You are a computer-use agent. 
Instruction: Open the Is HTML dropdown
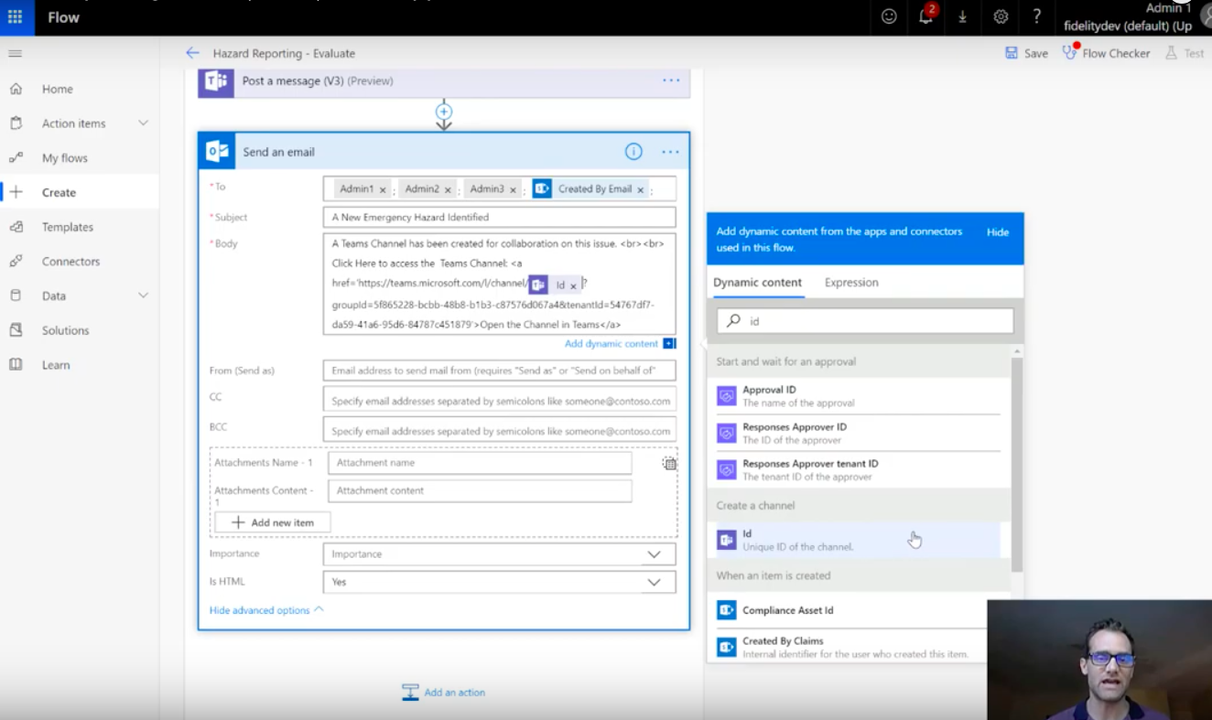click(x=499, y=582)
